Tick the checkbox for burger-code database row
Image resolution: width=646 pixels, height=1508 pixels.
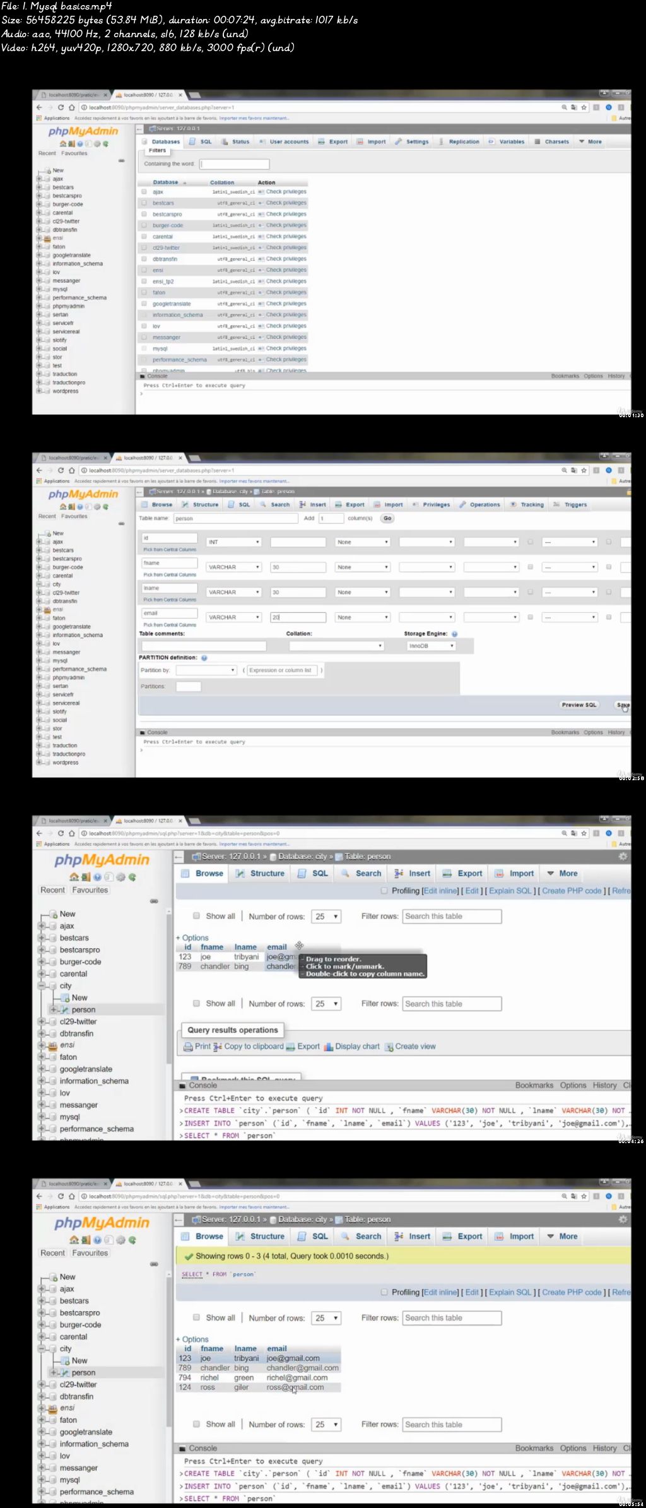(x=144, y=225)
